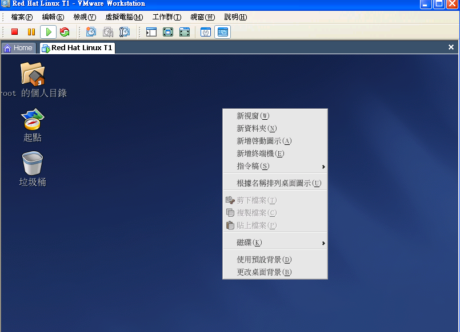The image size is (460, 332).
Task: Click the summary view toolbar icon
Action: click(x=206, y=31)
